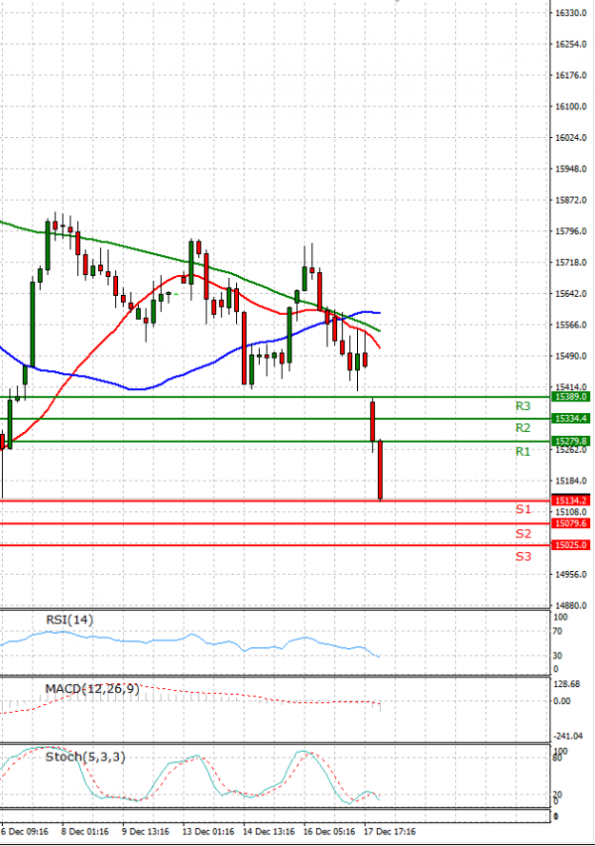Click the 8 Dec 01:16 time label
The image size is (595, 846).
84,831
